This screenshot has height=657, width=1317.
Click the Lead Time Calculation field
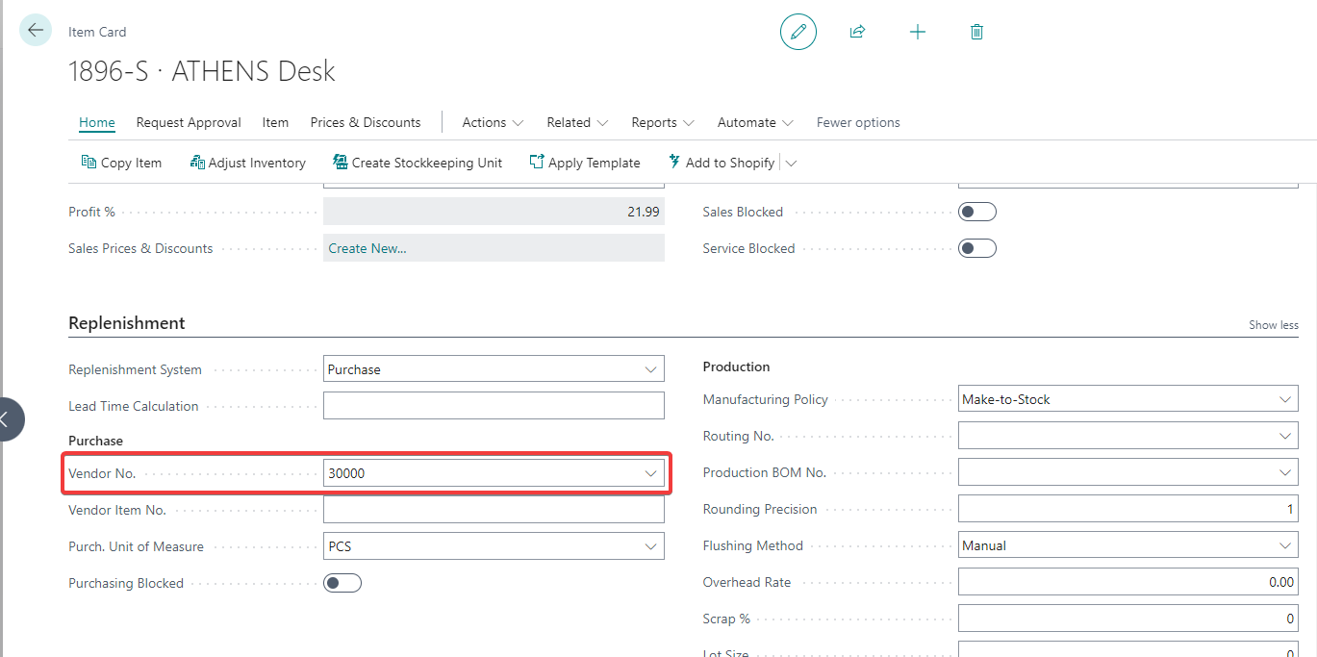coord(493,406)
